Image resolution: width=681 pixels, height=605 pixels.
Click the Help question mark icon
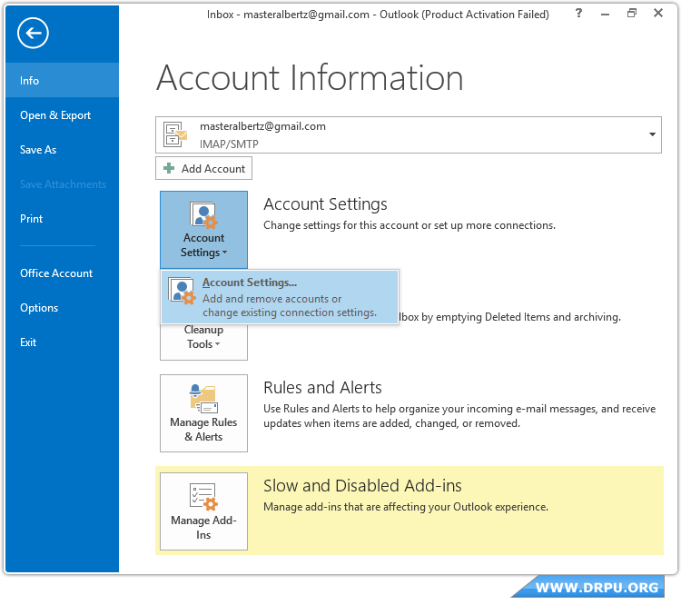point(578,13)
